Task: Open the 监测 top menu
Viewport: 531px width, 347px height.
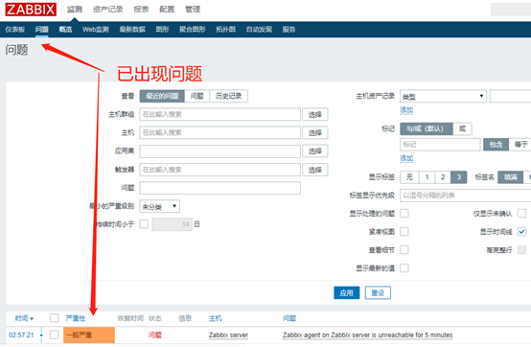Action: 74,10
